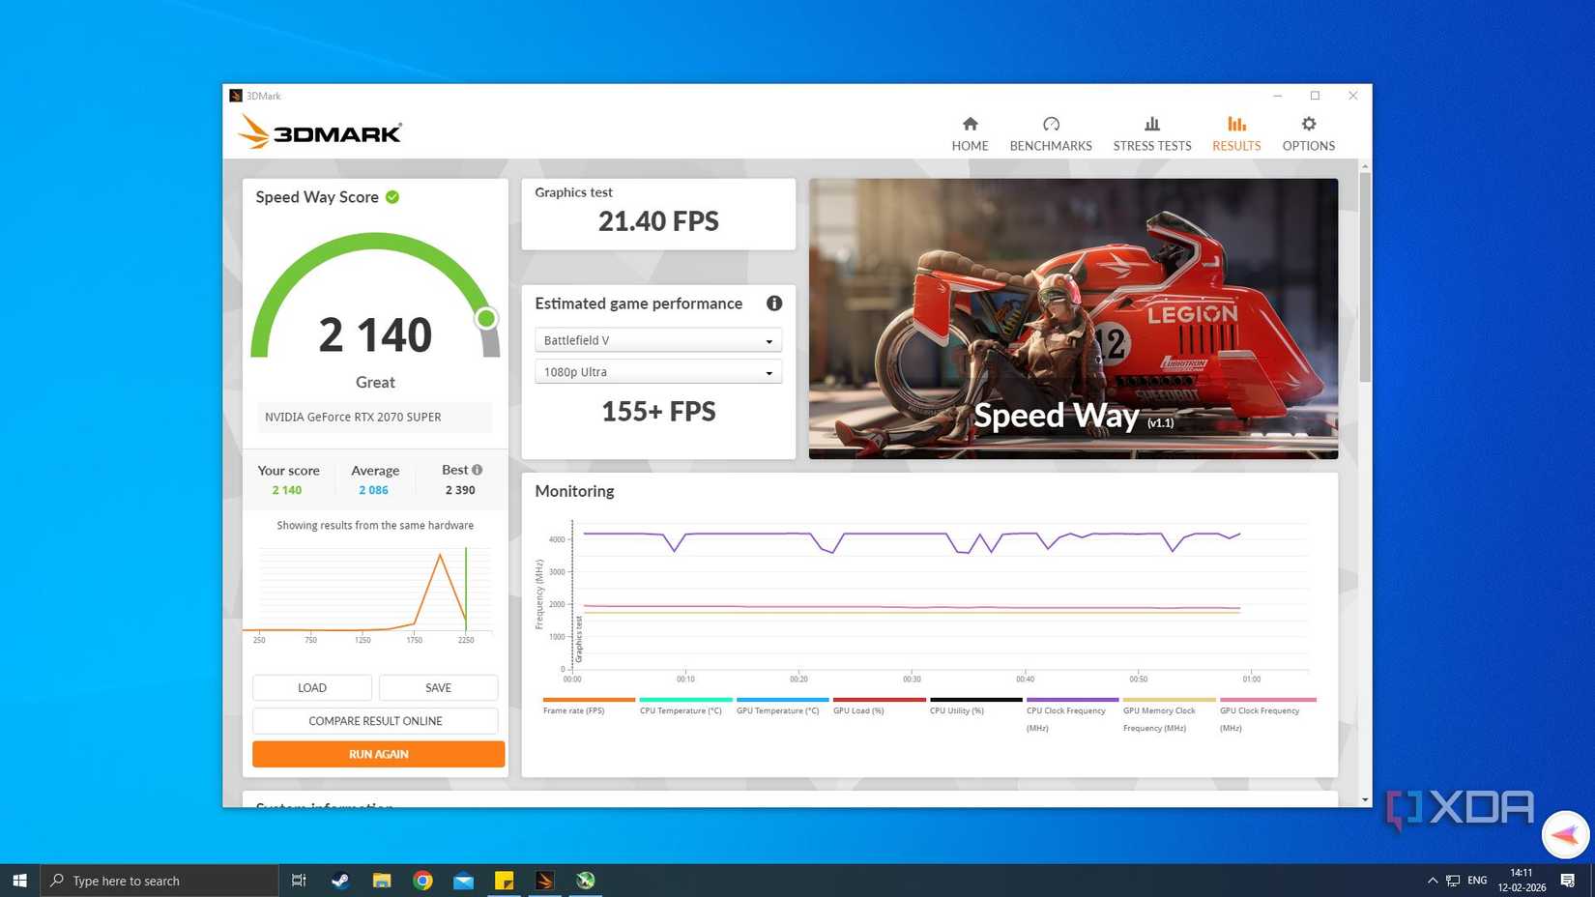Open the 3DMark Options gear icon

pos(1308,132)
